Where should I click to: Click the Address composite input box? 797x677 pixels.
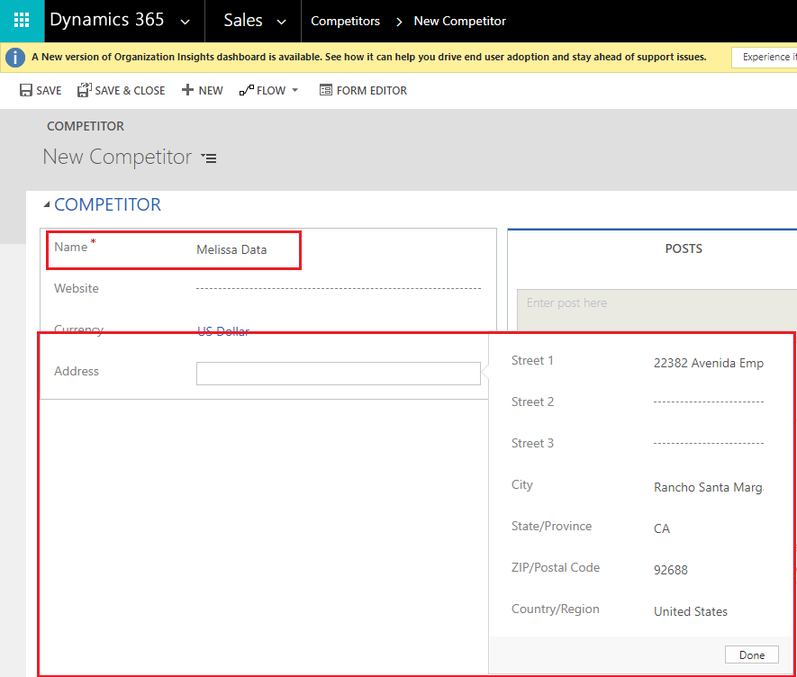[x=339, y=374]
